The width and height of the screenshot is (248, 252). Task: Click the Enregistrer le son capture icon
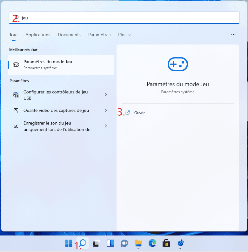pyautogui.click(x=16, y=126)
